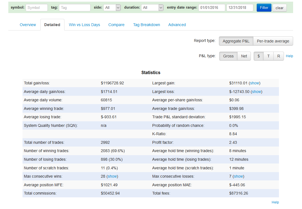The height and width of the screenshot is (209, 302).
Task: Select Per-trade average report type
Action: pyautogui.click(x=273, y=41)
